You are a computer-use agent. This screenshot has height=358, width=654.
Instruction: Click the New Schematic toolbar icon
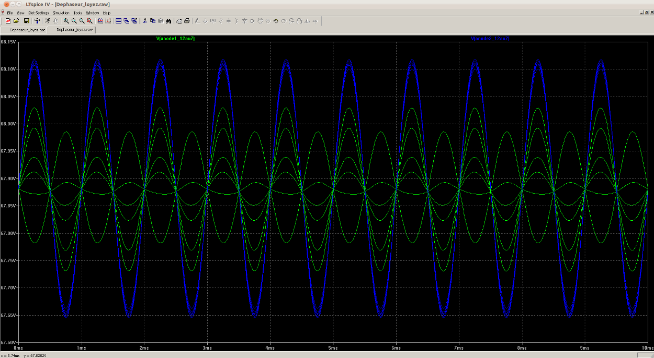coord(8,21)
